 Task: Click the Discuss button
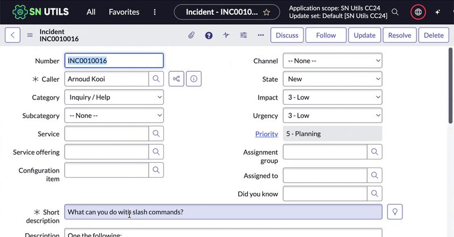tap(287, 35)
